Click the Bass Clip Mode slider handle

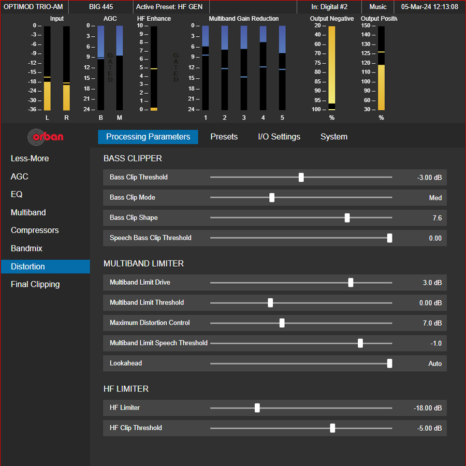(272, 198)
